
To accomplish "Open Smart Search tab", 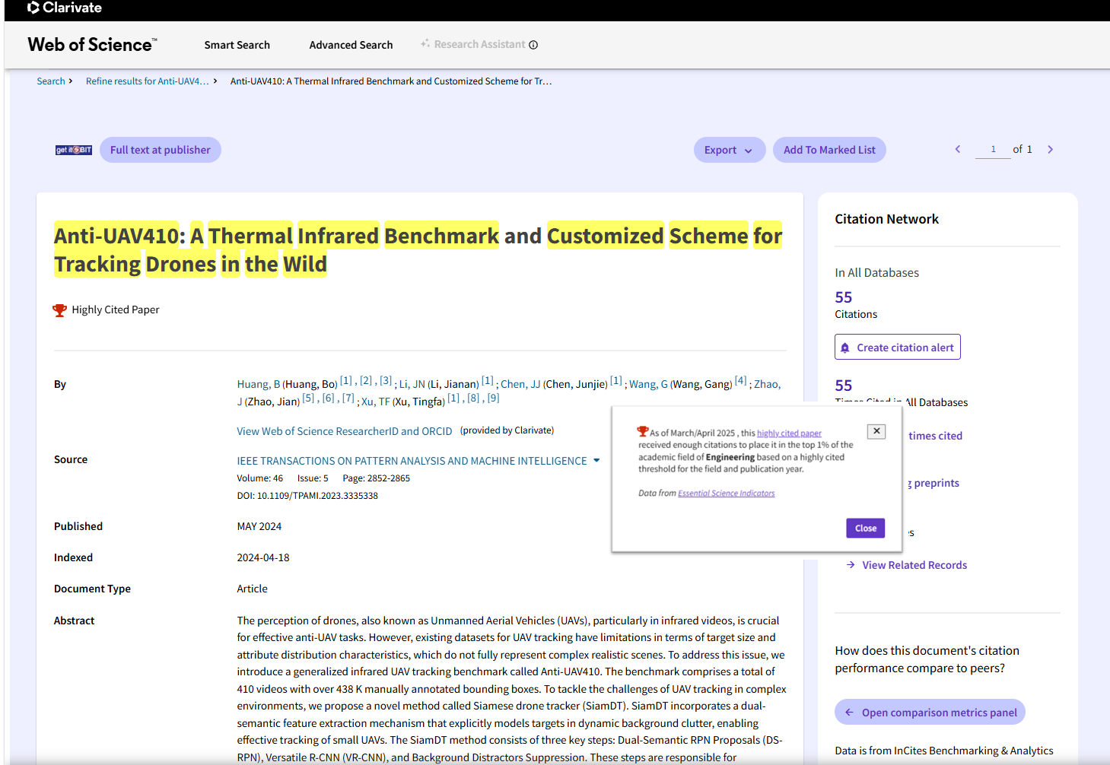I will point(237,45).
